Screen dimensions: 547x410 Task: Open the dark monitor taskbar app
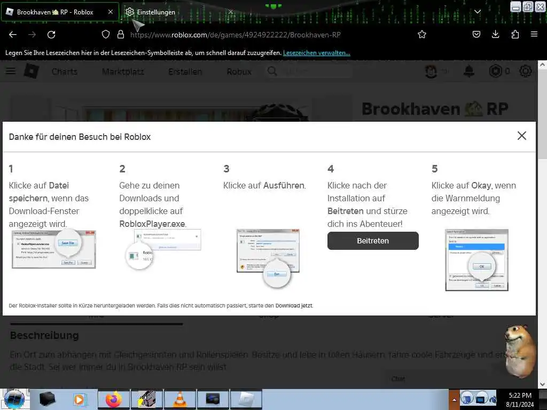click(x=213, y=399)
